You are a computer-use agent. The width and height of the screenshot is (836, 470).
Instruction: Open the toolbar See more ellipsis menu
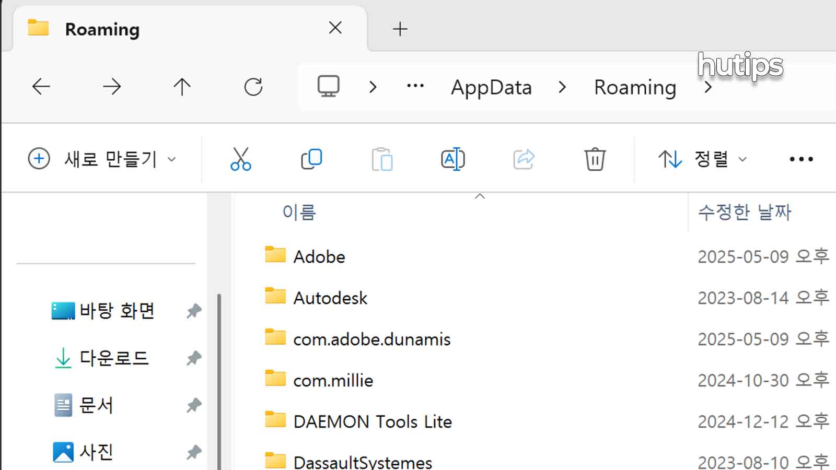(x=801, y=159)
